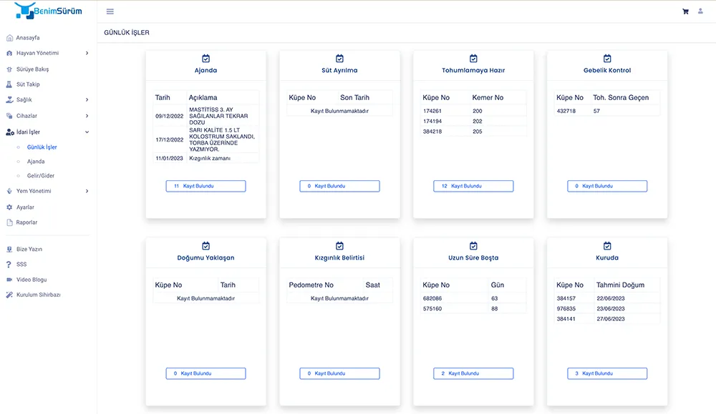
Task: Click the BenimSürüm logo
Action: tap(48, 11)
